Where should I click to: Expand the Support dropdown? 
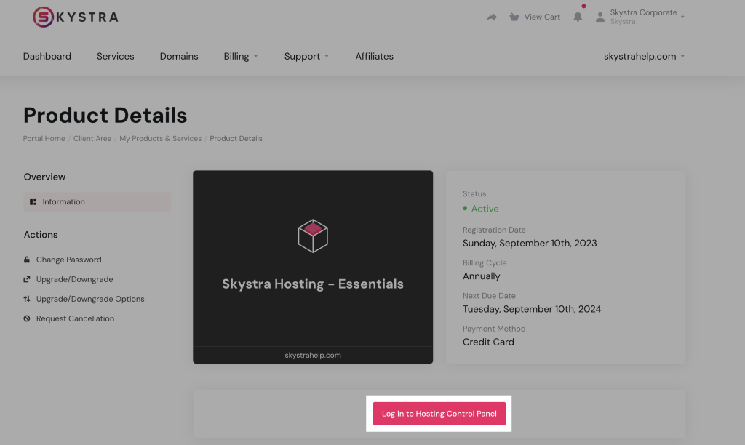pos(306,56)
